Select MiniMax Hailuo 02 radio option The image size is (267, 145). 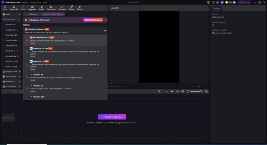(27, 40)
